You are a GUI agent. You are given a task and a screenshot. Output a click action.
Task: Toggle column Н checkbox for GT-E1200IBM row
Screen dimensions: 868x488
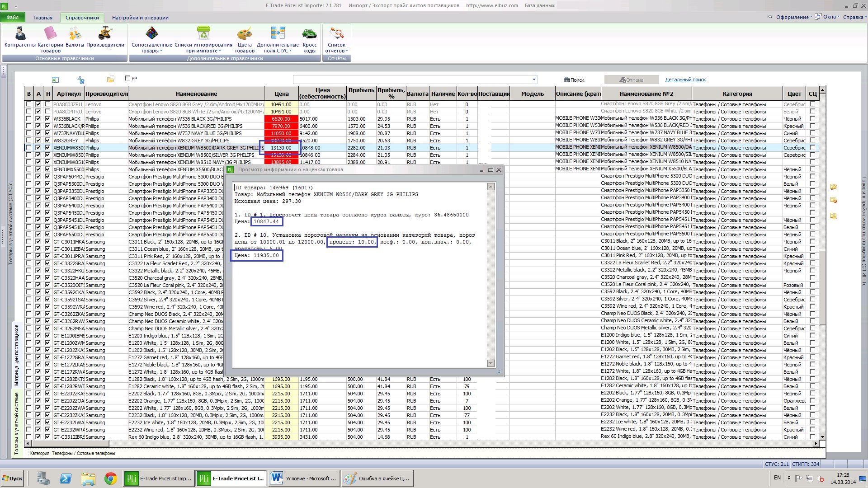[47, 336]
